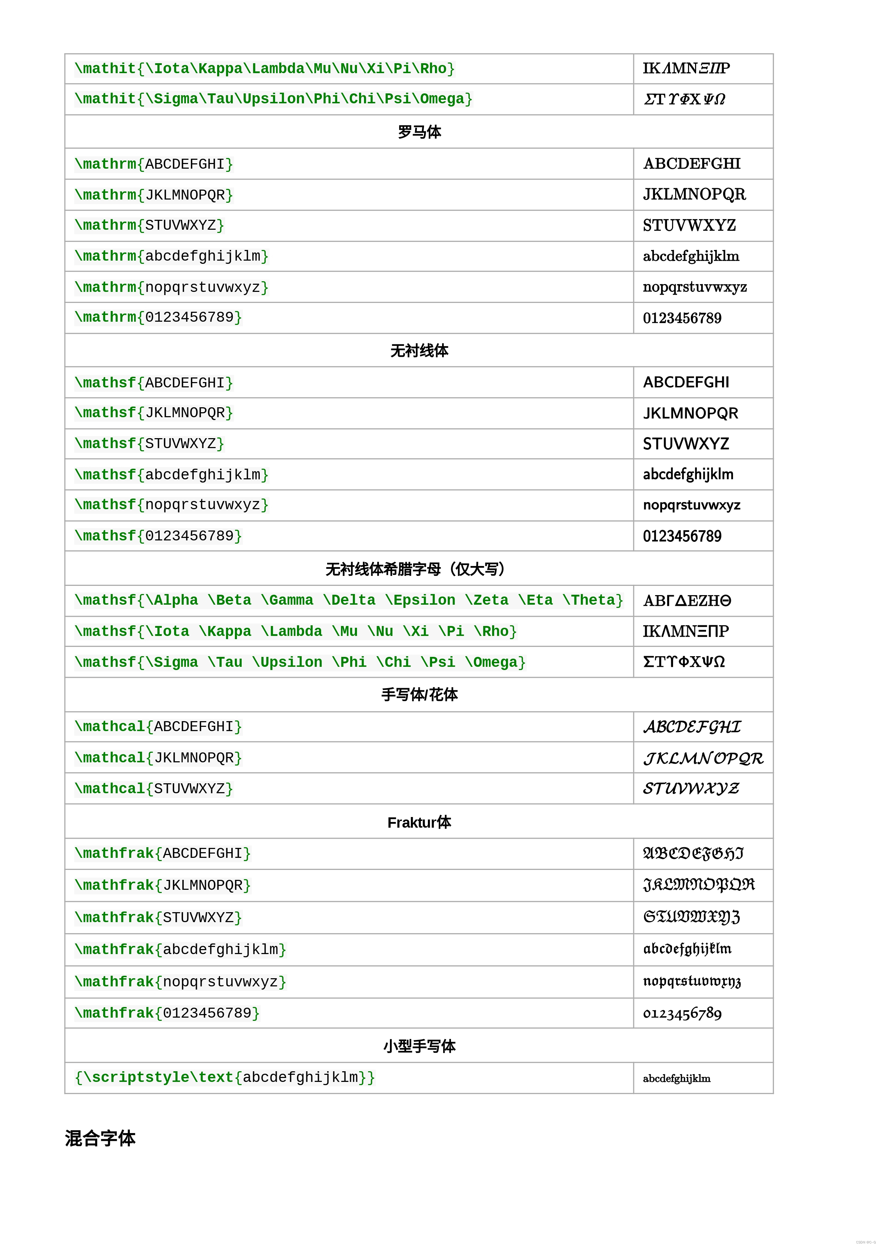Click the rendered roman JKLMNOPQR output
The image size is (881, 1247).
click(x=694, y=195)
